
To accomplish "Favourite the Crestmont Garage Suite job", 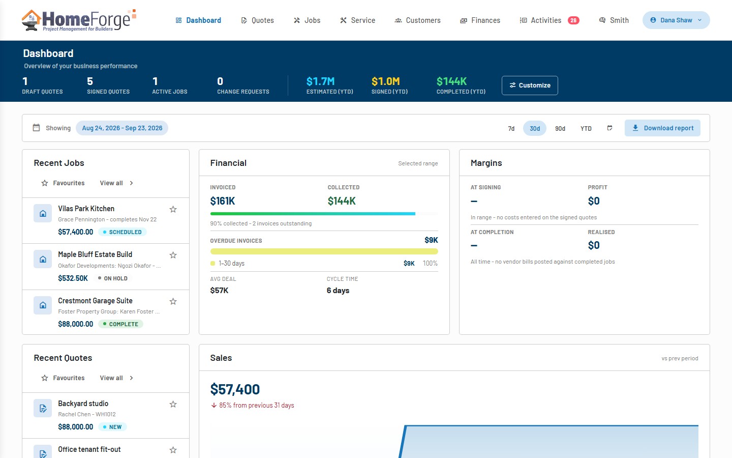I will click(173, 301).
